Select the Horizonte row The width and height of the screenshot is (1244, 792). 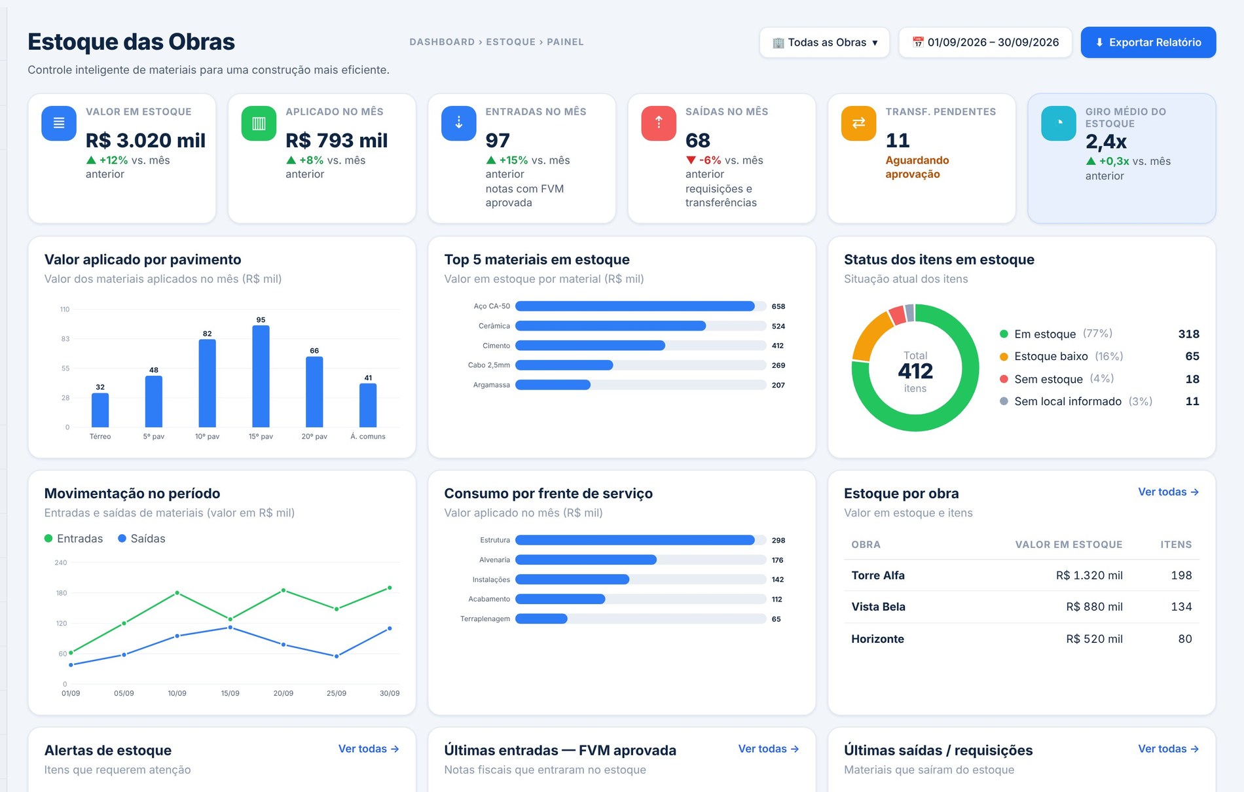point(1021,639)
